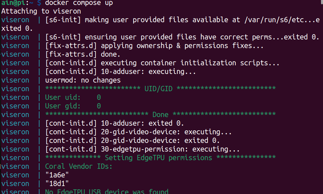
Task: Click the "Attaching to viseron" line
Action: coord(41,11)
